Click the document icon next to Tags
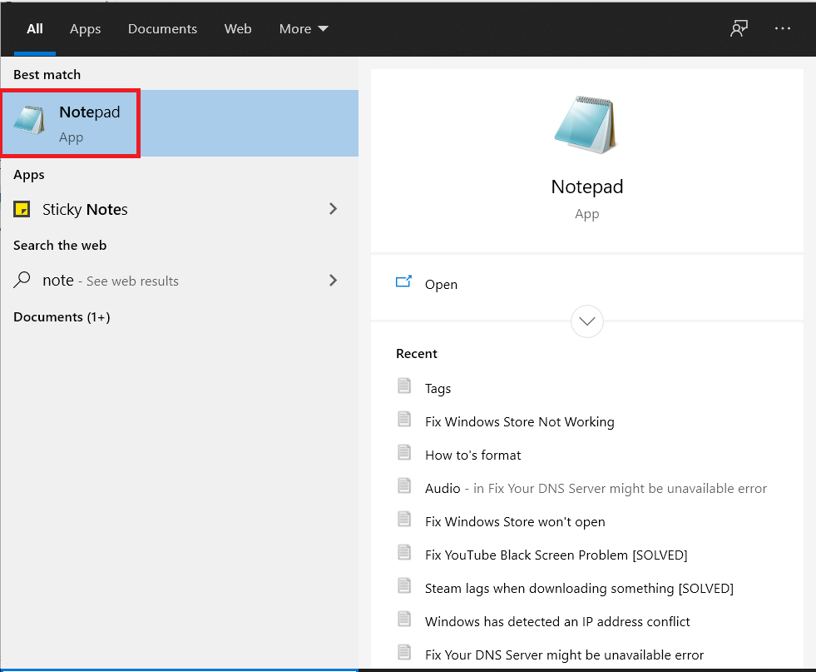The width and height of the screenshot is (816, 672). (x=405, y=386)
